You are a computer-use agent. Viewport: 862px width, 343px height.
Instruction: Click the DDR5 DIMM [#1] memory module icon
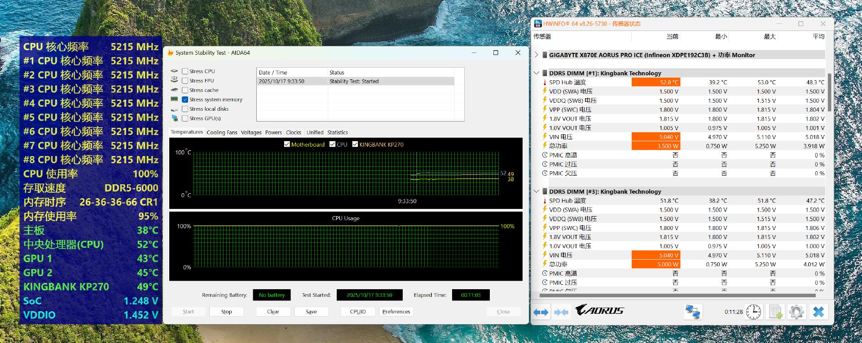[544, 73]
